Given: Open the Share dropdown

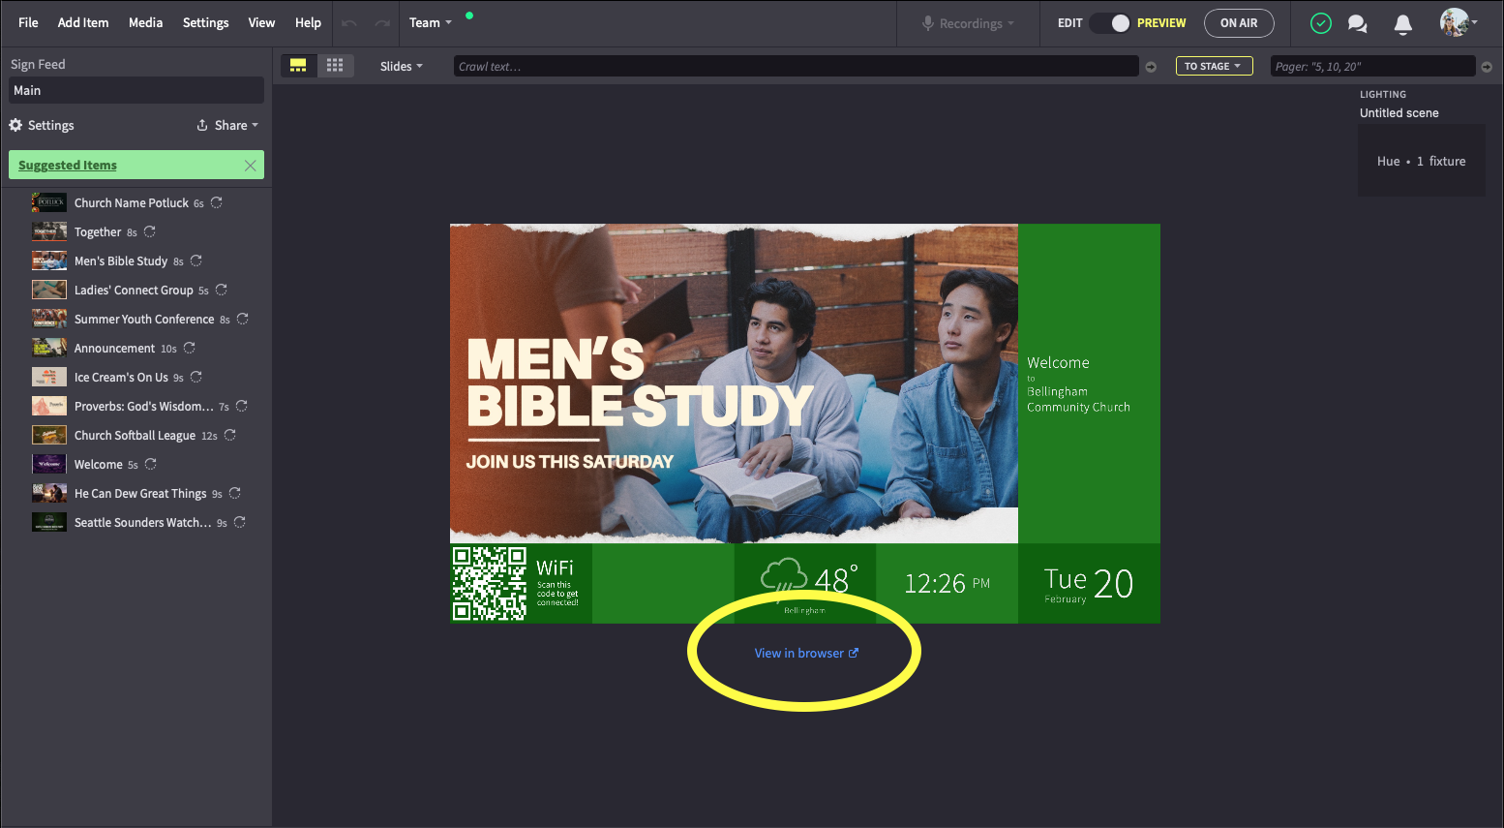Looking at the screenshot, I should click(x=228, y=125).
